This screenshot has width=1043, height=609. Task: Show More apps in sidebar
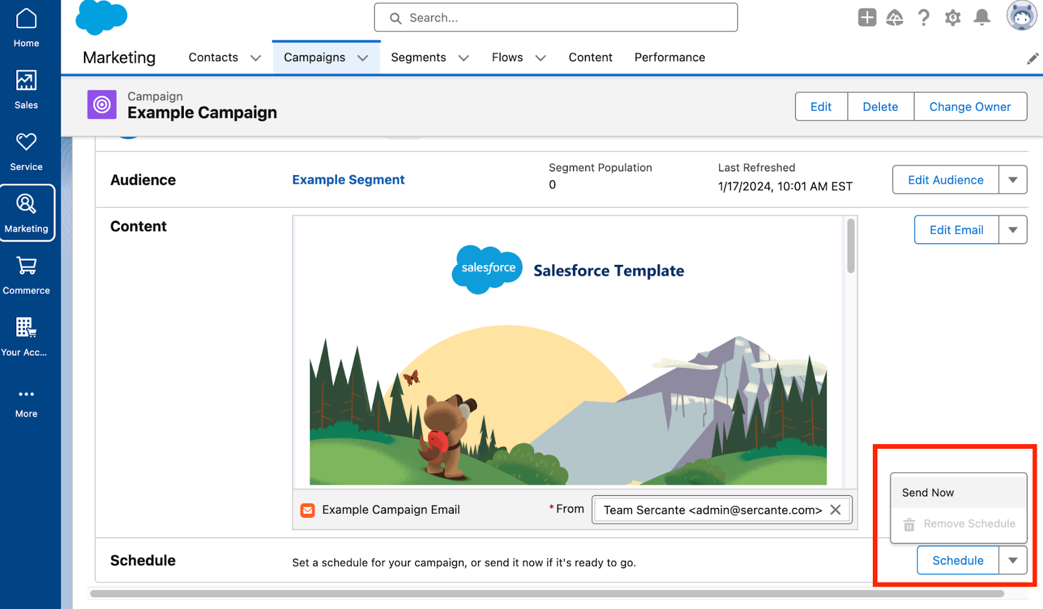click(x=26, y=403)
